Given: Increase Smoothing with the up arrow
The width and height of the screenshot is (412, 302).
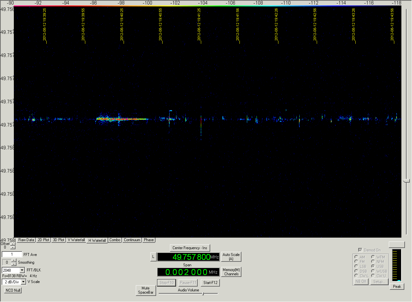Looking at the screenshot, I should 14,260.
